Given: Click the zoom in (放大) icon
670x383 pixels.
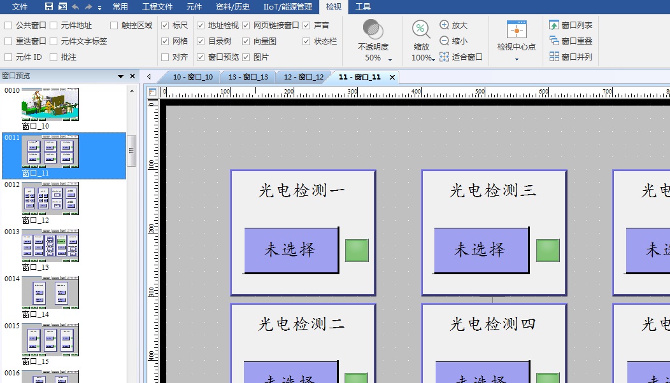Looking at the screenshot, I should coord(445,25).
